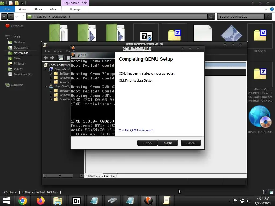
Task: Select the uiso9_pe (2).exe file
Action: pos(260,119)
